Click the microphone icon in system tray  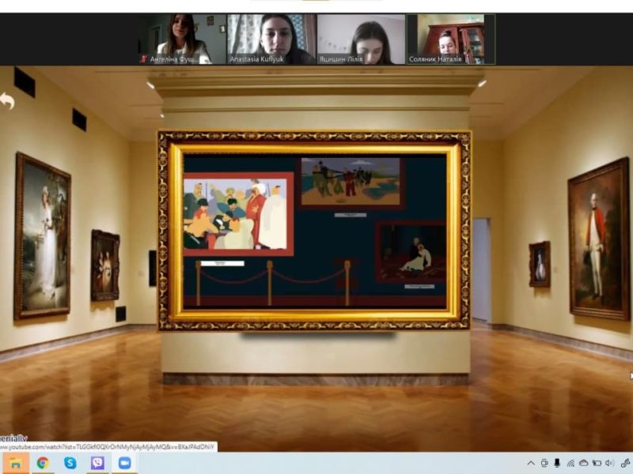click(x=557, y=463)
